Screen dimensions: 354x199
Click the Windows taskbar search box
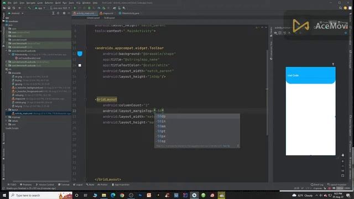point(40,195)
